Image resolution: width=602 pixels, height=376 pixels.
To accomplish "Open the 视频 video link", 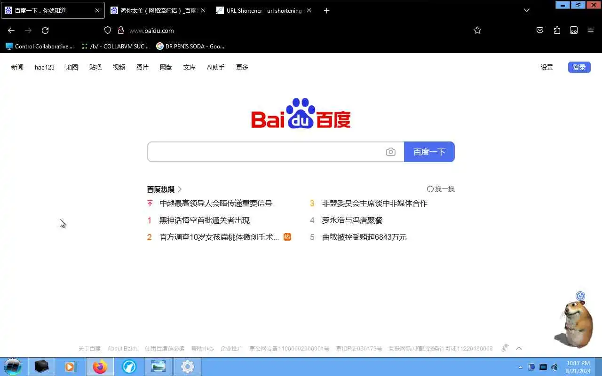I will [119, 67].
